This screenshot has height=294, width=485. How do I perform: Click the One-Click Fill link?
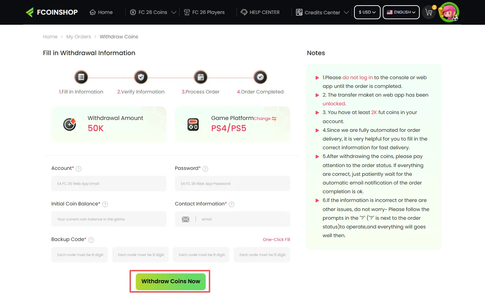[276, 239]
